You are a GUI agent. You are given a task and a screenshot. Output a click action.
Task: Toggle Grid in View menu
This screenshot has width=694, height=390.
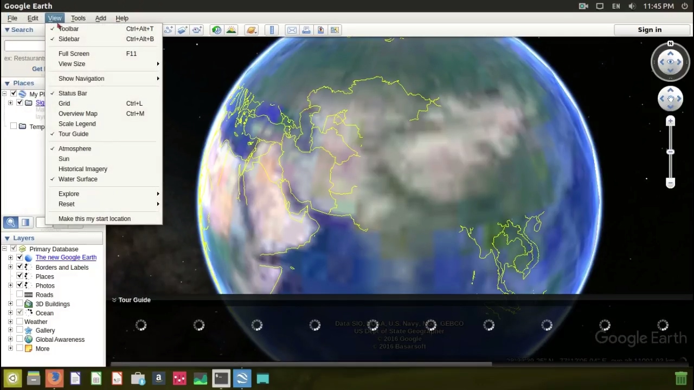[104, 103]
